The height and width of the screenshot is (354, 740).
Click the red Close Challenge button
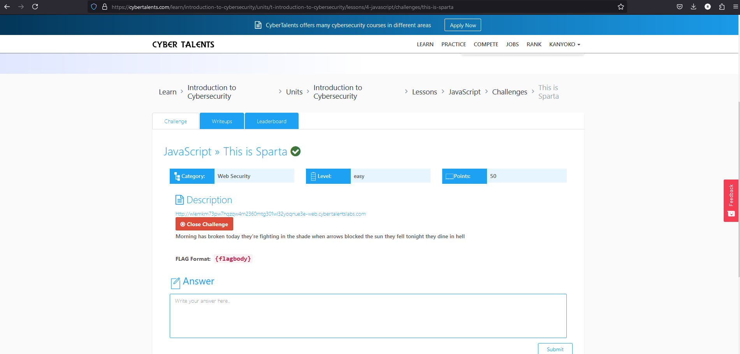tap(204, 224)
